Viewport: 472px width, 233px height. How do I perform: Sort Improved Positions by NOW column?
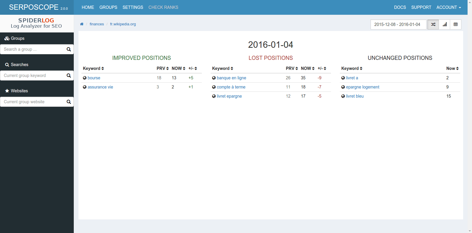178,68
